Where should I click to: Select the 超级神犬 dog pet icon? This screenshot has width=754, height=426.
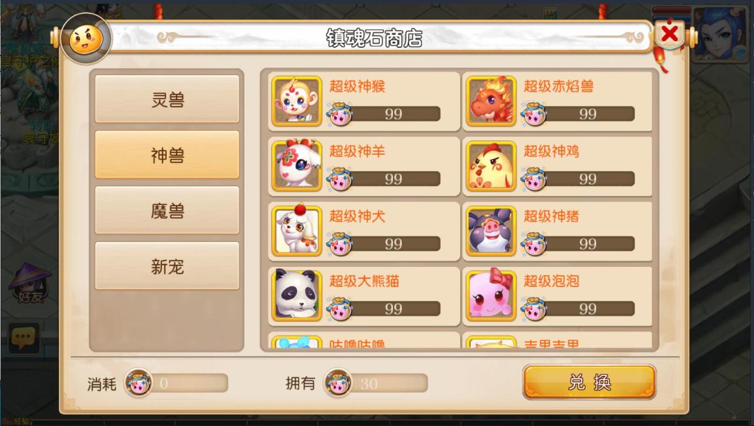pos(297,231)
